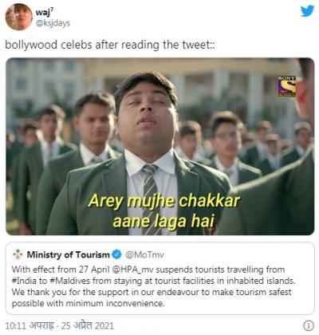Open the @MoTmv handle
Image resolution: width=319 pixels, height=335 pixels.
point(144,254)
